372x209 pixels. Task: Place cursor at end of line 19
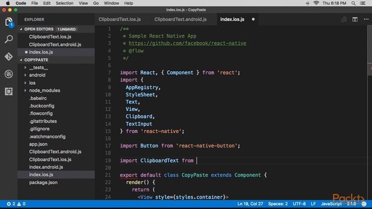(197, 161)
